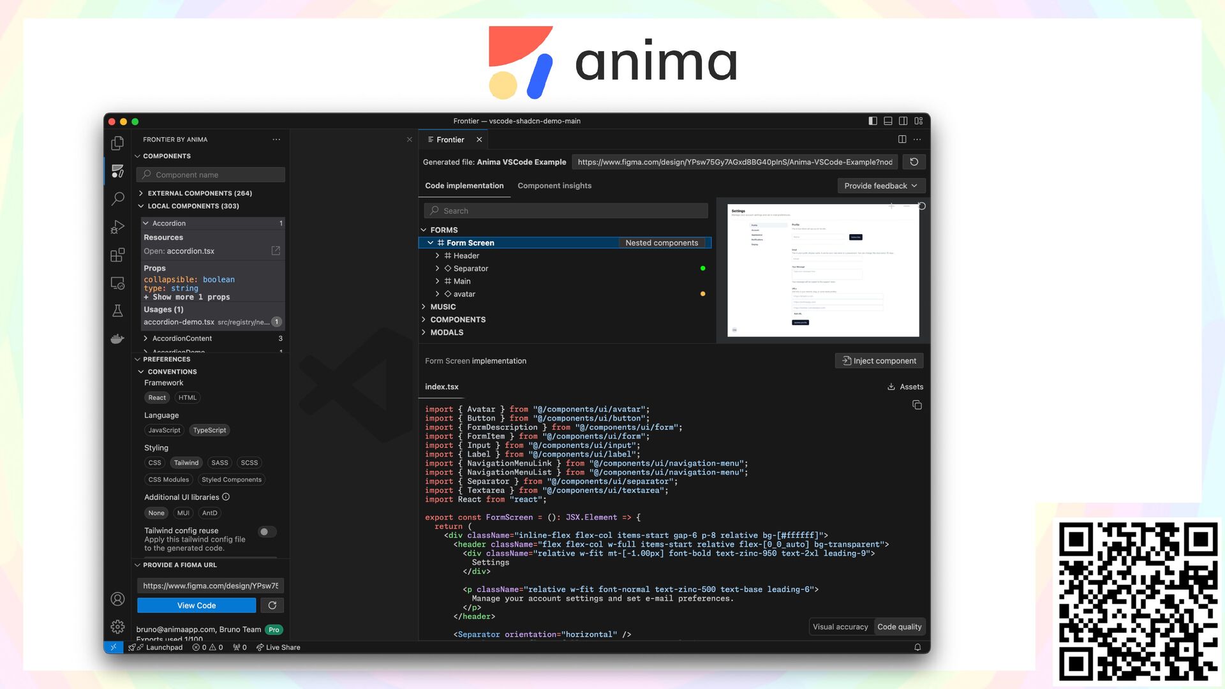Collapse the Accordion component item
This screenshot has width=1225, height=689.
(212, 223)
